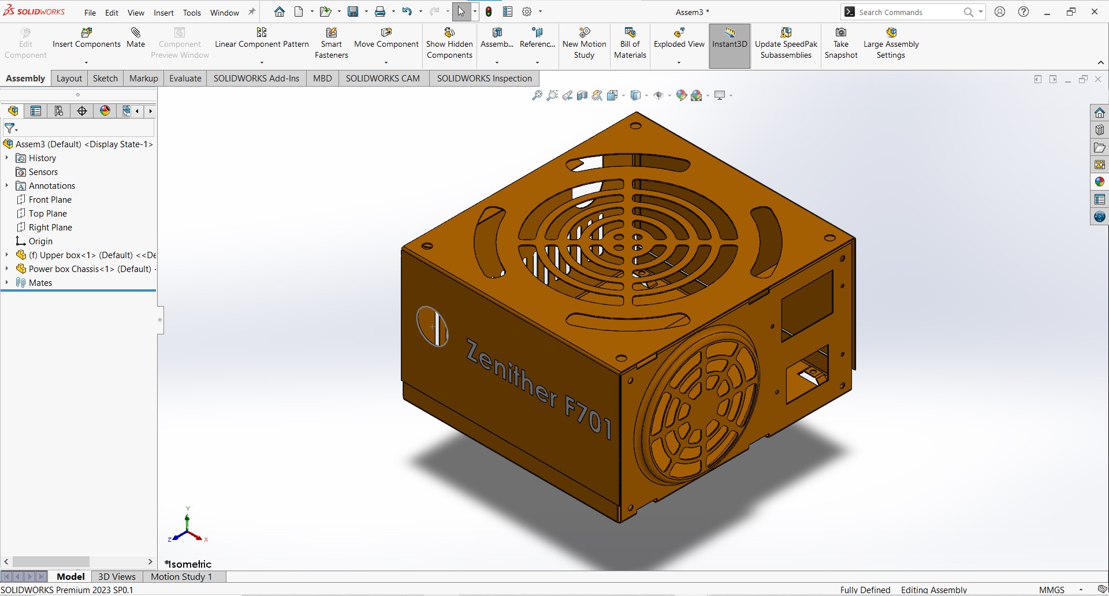Open DimXpertManager crosshair tab
Screen dimensions: 1109x596
point(82,111)
